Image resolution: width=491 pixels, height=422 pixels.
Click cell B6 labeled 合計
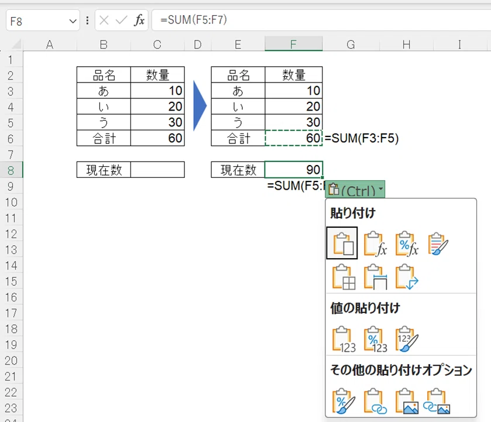pyautogui.click(x=104, y=138)
